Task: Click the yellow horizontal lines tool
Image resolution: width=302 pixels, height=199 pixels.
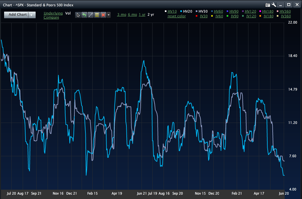Action: click(x=97, y=15)
